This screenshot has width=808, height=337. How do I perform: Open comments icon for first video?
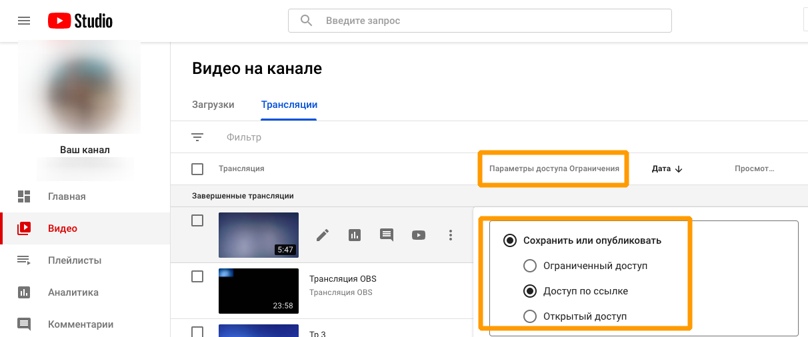(387, 234)
